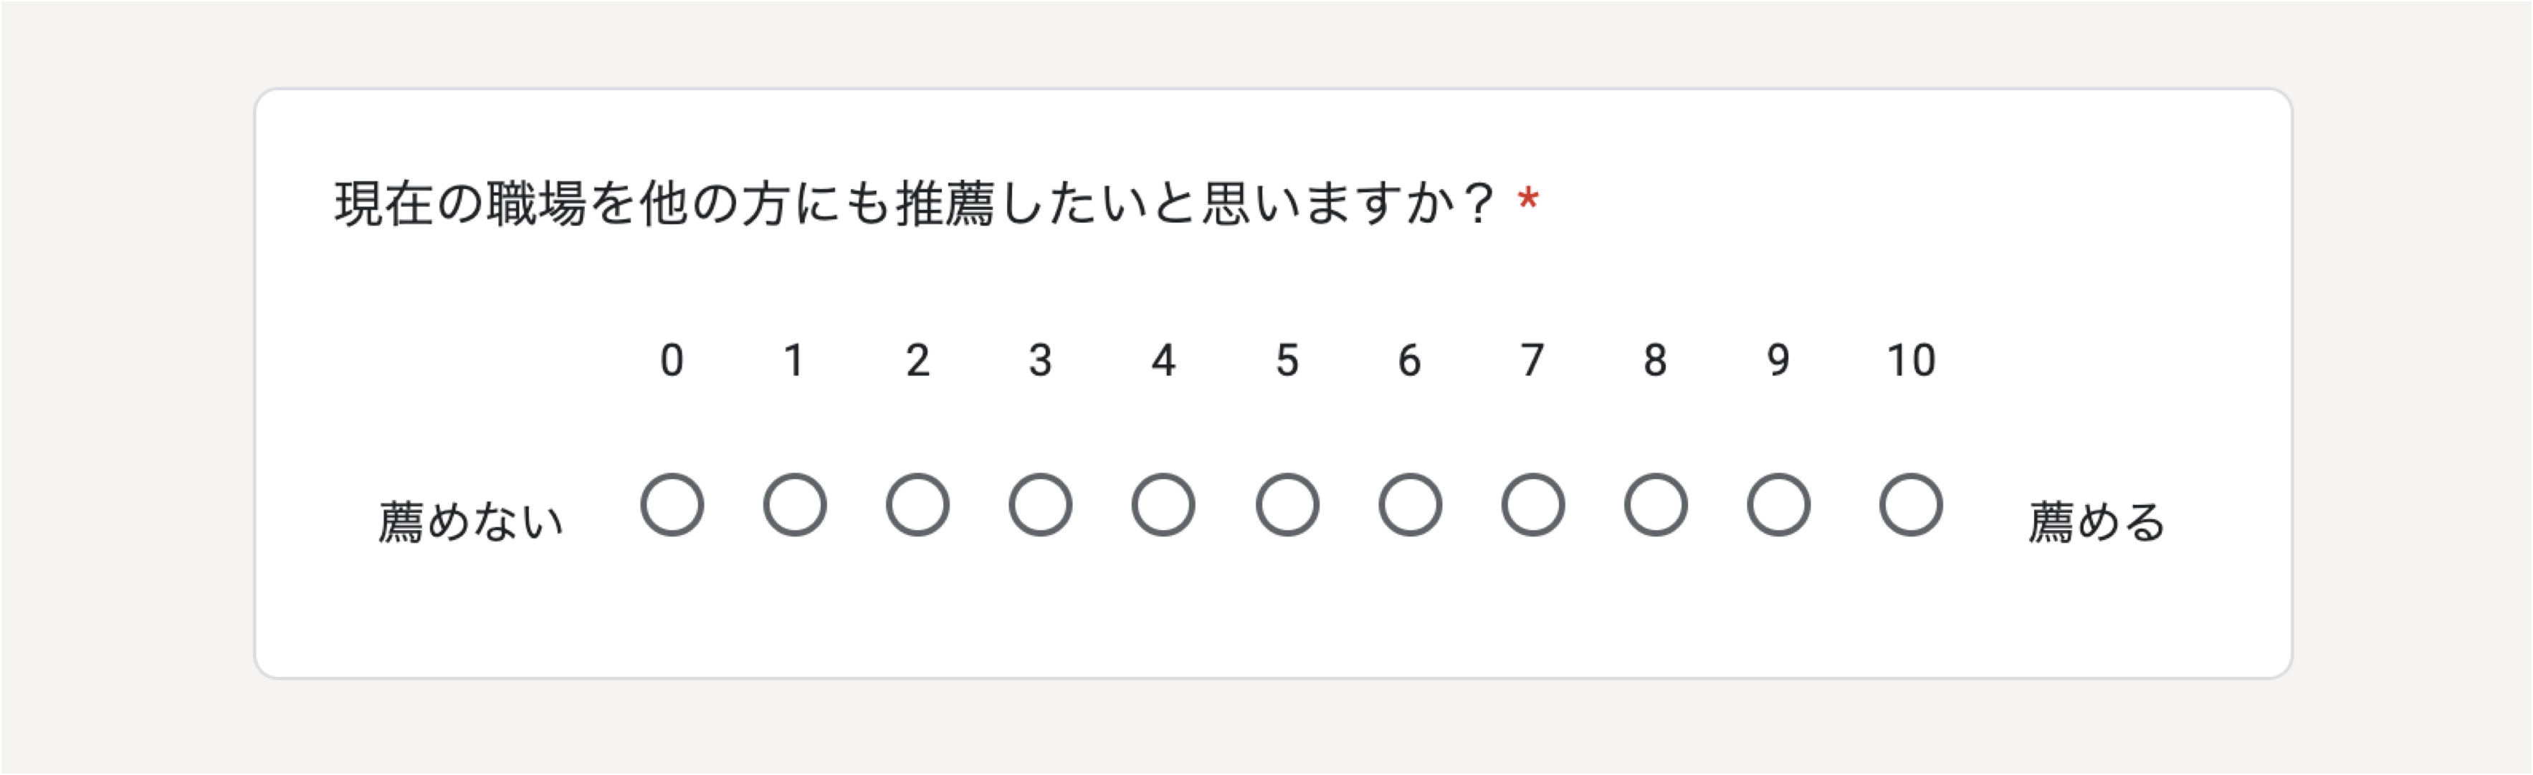Select radio button below number 6
The image size is (2533, 775).
tap(1410, 505)
